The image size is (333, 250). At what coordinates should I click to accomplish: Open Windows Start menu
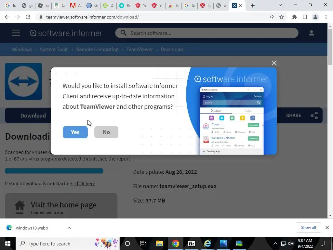click(8, 243)
